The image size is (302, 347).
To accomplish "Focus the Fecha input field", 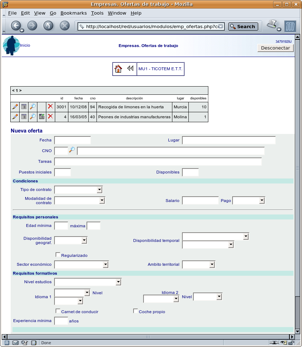I will click(x=73, y=140).
